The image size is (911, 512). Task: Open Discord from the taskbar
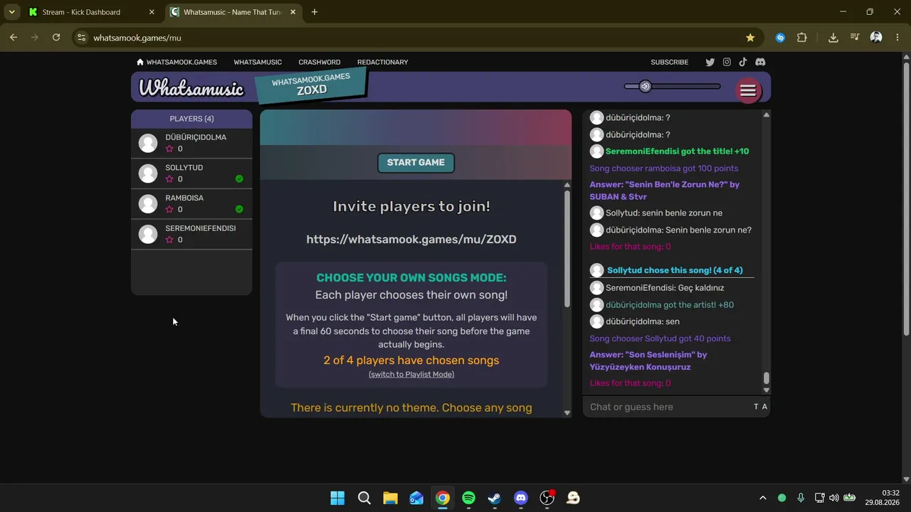coord(521,498)
